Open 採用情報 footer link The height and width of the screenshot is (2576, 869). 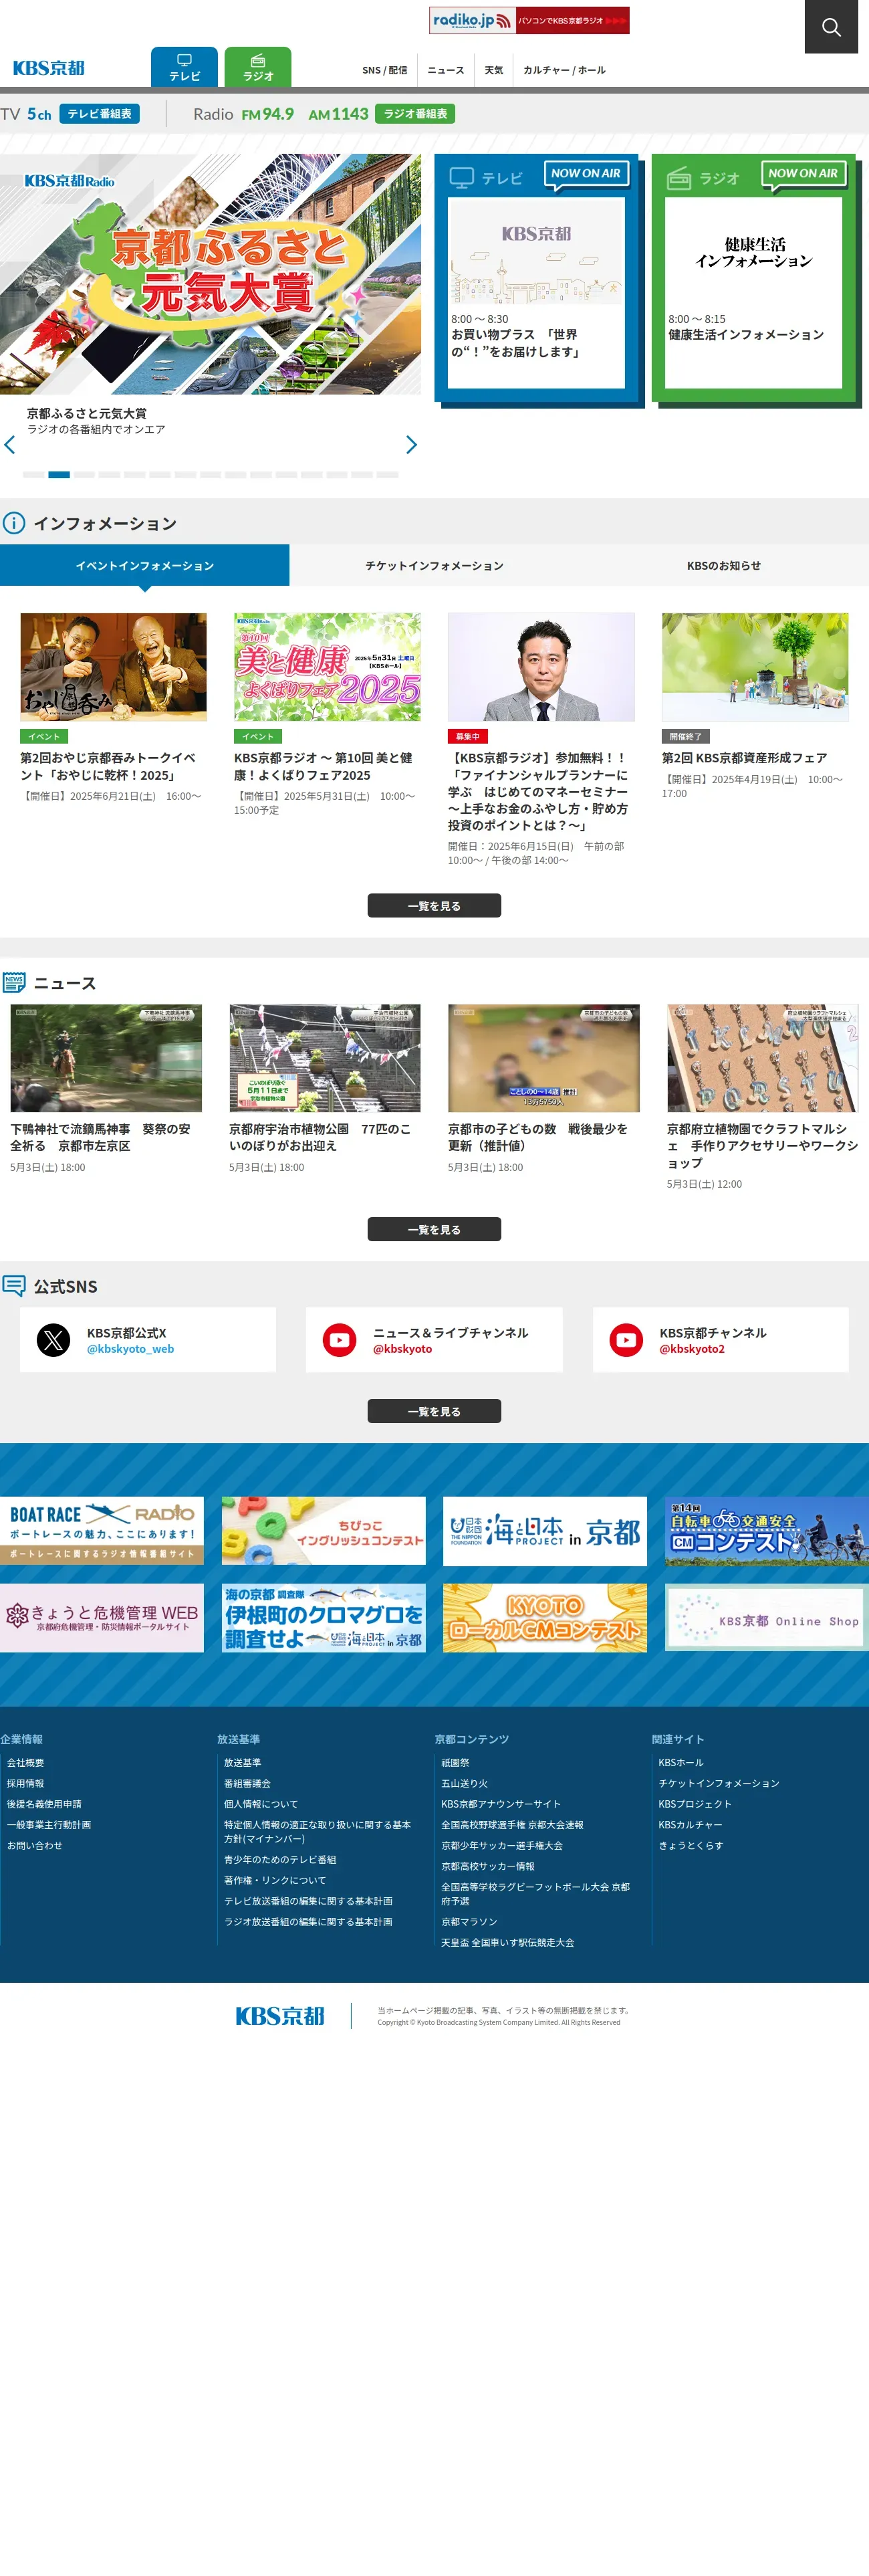(26, 1783)
